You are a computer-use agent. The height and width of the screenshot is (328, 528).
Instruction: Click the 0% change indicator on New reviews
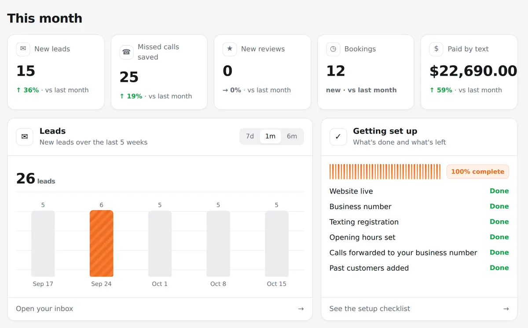click(232, 90)
